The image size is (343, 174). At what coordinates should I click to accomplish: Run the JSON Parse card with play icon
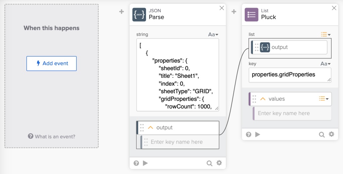click(145, 163)
